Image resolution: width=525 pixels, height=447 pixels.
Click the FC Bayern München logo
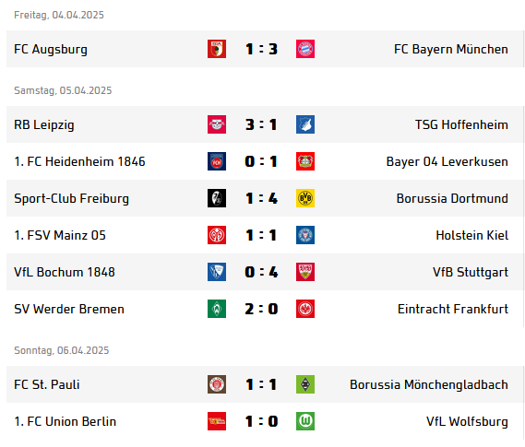pos(305,49)
